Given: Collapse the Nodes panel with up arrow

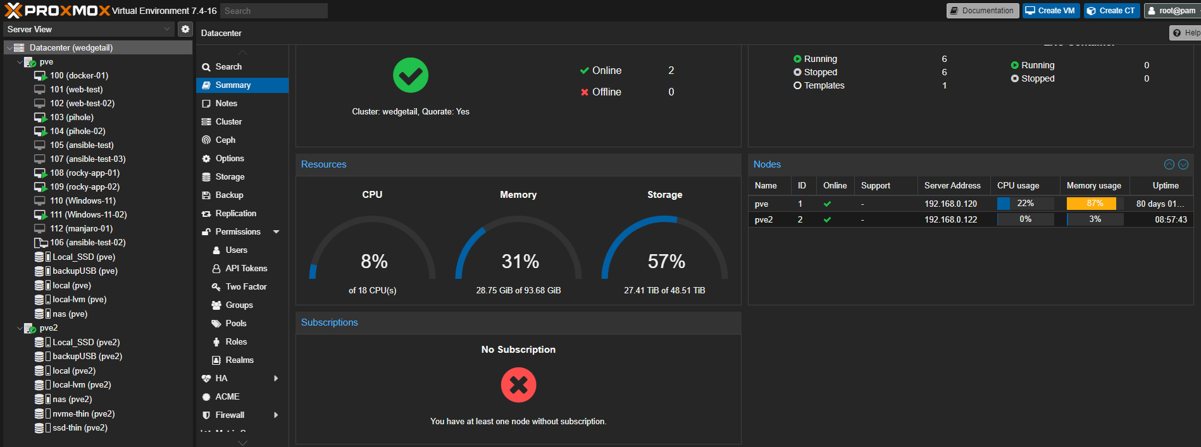Looking at the screenshot, I should coord(1169,164).
